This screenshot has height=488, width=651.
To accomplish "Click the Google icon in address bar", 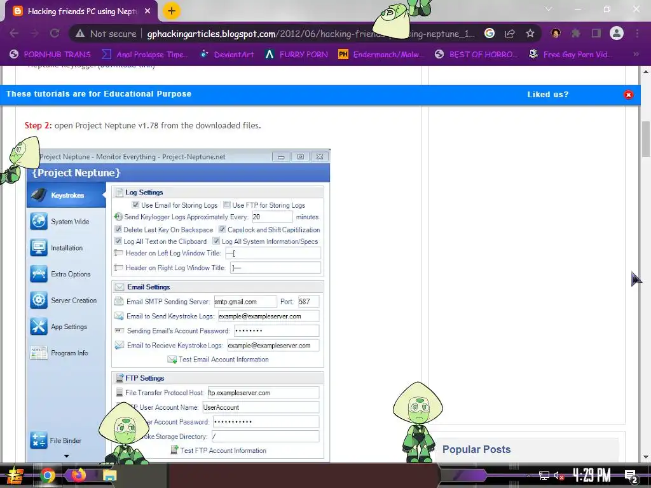I will pos(490,33).
